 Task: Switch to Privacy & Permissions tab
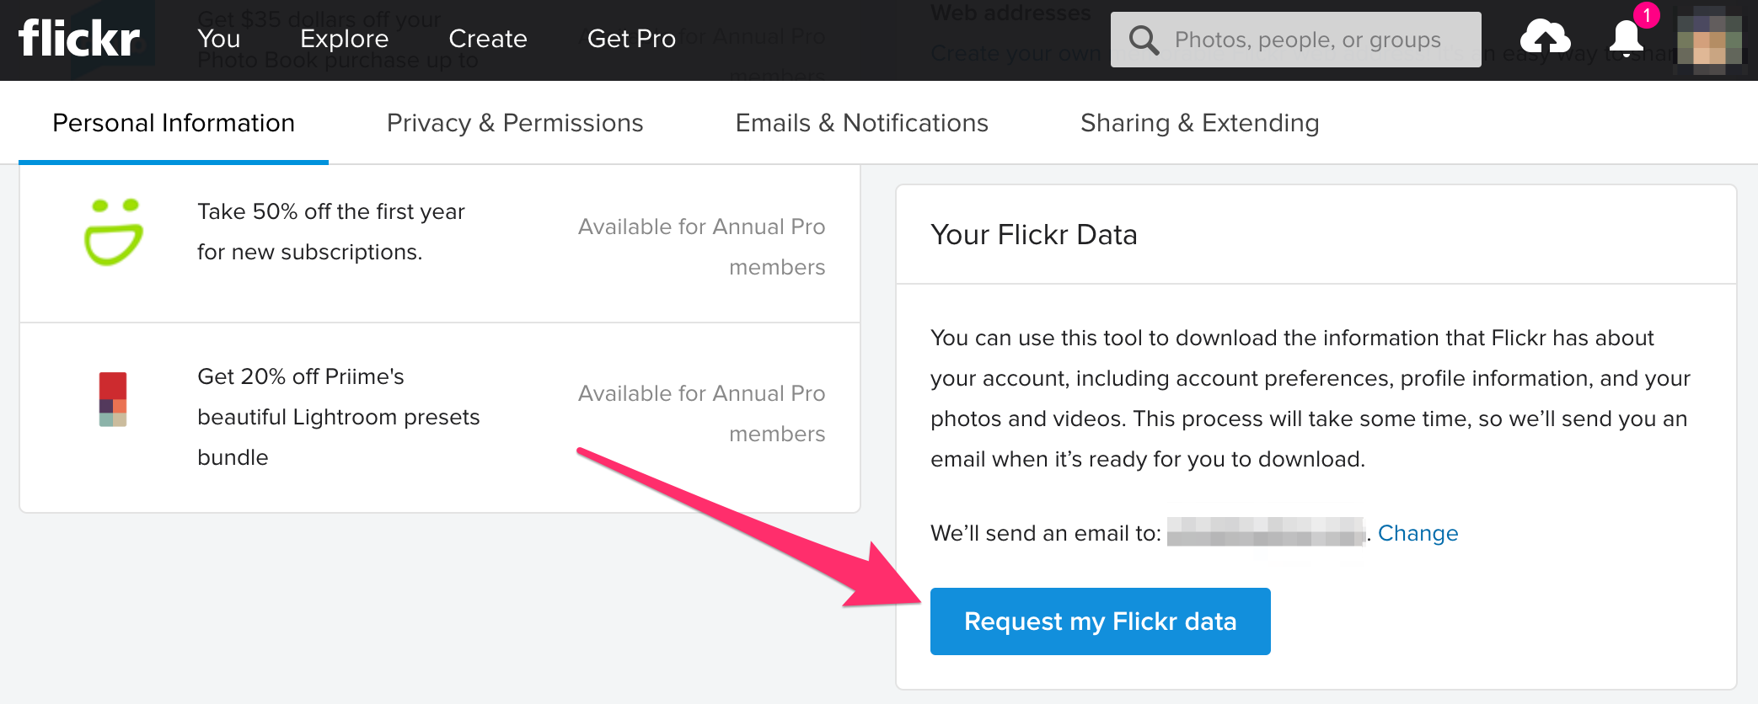coord(514,123)
